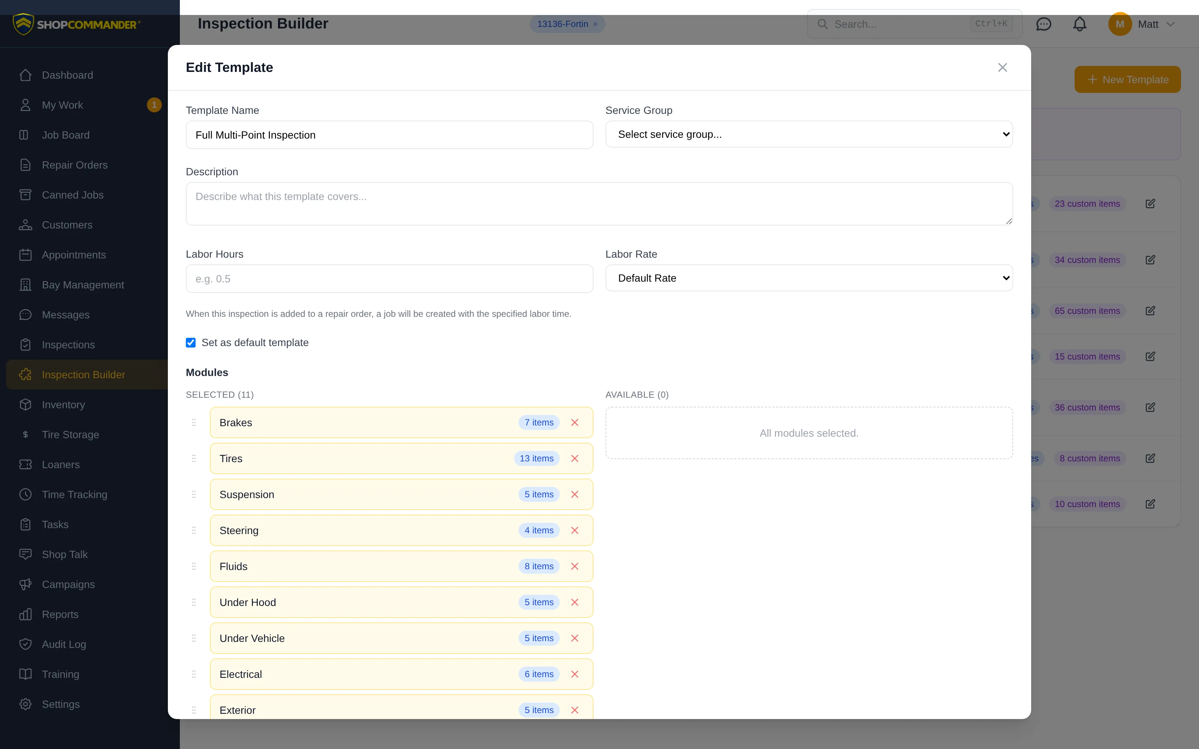Image resolution: width=1199 pixels, height=749 pixels.
Task: Grab the drag handle beside Electrical
Action: (x=194, y=674)
